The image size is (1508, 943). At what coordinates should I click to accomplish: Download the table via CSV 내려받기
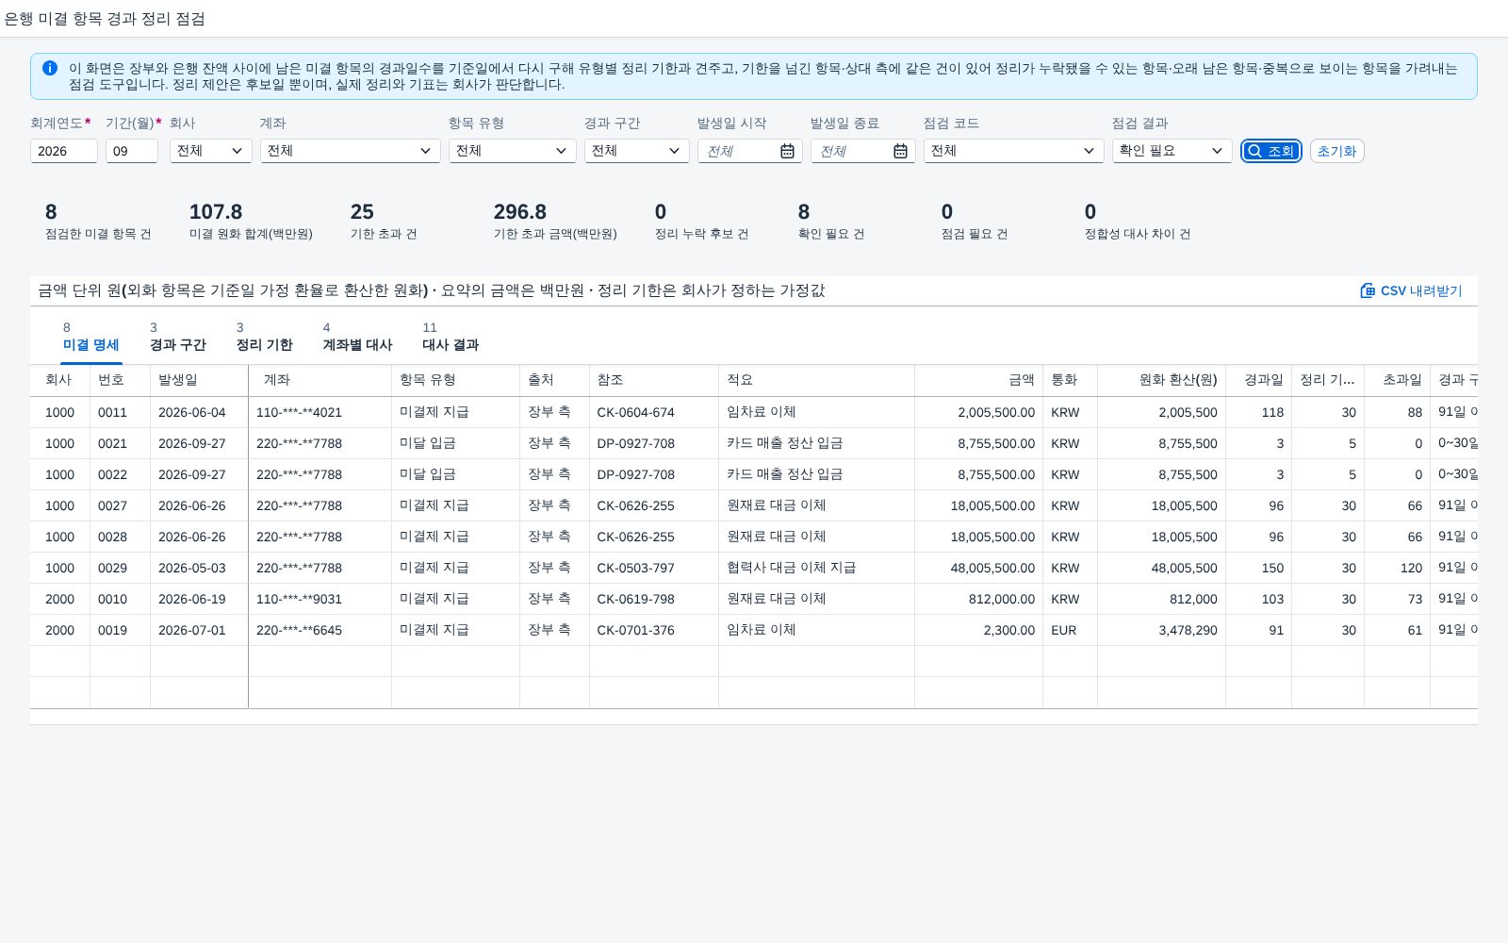(1411, 290)
